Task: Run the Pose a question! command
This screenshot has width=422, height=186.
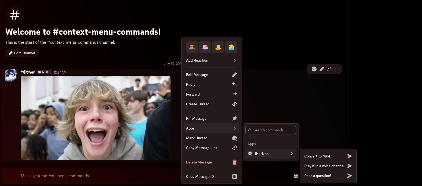Action: (x=328, y=176)
